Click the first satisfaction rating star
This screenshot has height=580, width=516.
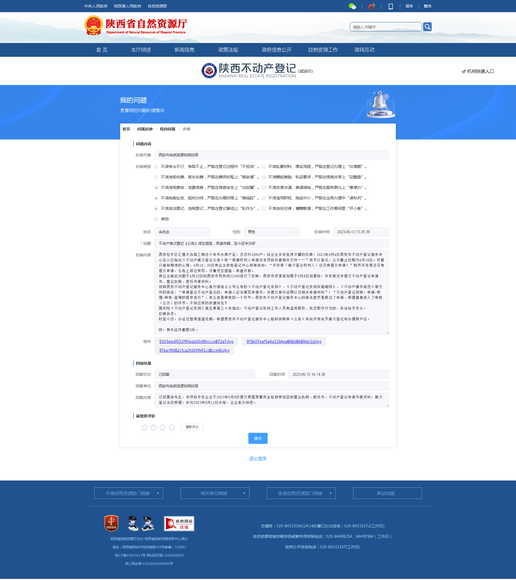144,427
